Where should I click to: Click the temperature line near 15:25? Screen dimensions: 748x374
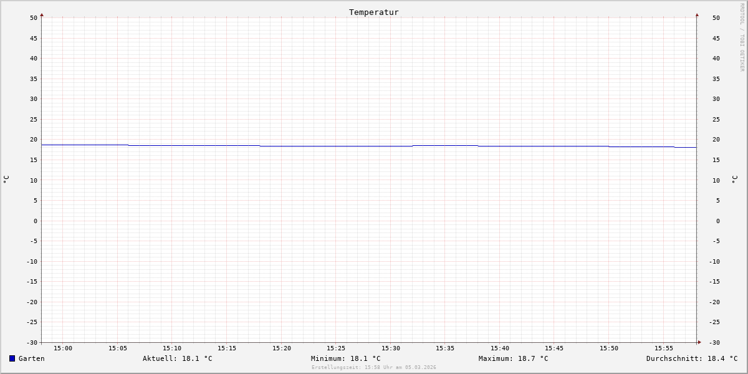pos(336,146)
